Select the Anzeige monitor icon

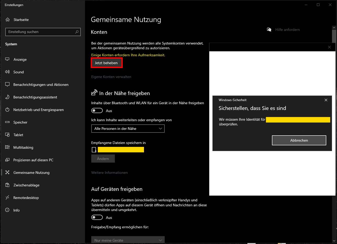click(x=7, y=59)
